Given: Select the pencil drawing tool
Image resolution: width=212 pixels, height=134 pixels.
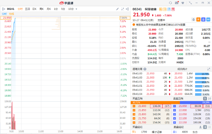Looking at the screenshot, I should 118,9.
